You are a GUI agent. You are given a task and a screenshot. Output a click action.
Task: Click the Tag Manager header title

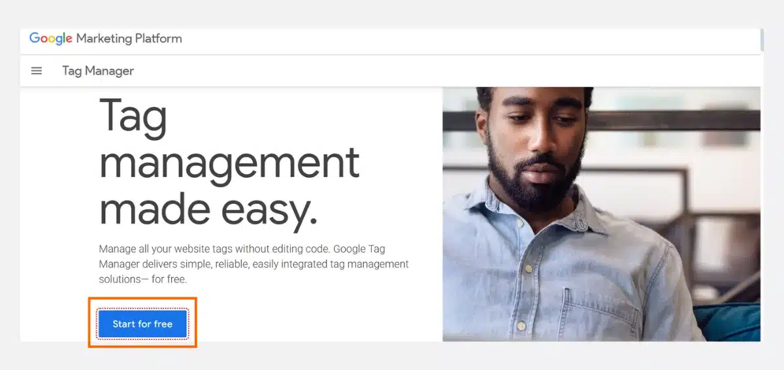click(x=98, y=71)
